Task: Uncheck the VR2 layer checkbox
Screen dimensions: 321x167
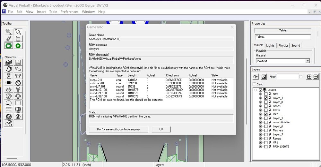Action: [x=266, y=114]
